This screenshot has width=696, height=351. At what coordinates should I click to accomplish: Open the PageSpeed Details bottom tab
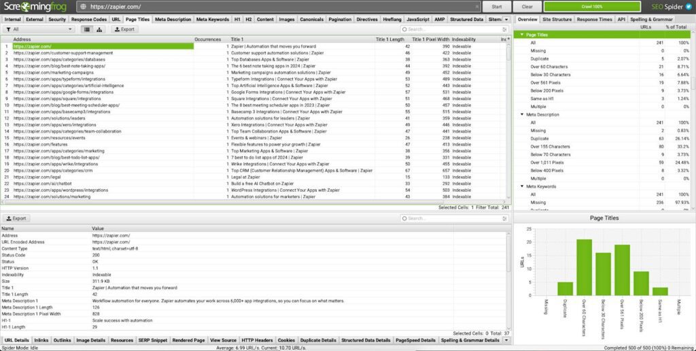(x=415, y=340)
